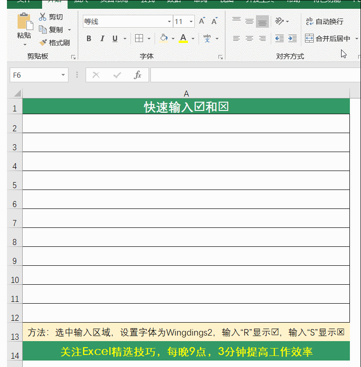Click title cell 快速输入☑和☒

[186, 106]
